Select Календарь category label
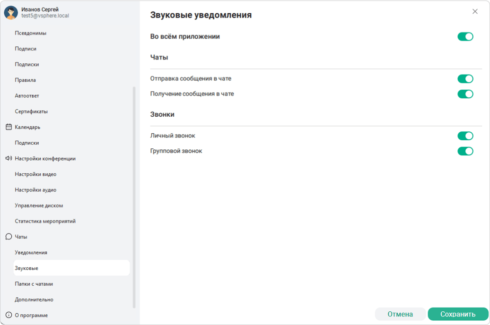Screen dimensions: 490x325 (x=27, y=127)
